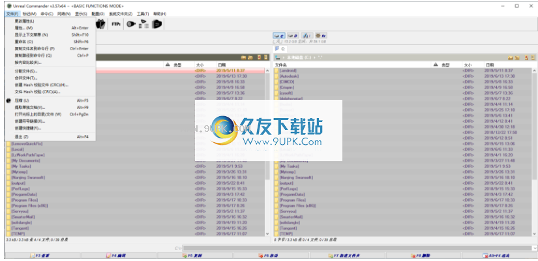
Task: Click the Alt+F4 退出 button
Action: coord(500,256)
